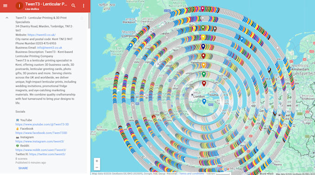Select the navy blue map pin
This screenshot has height=175, width=315.
pyautogui.click(x=203, y=47)
